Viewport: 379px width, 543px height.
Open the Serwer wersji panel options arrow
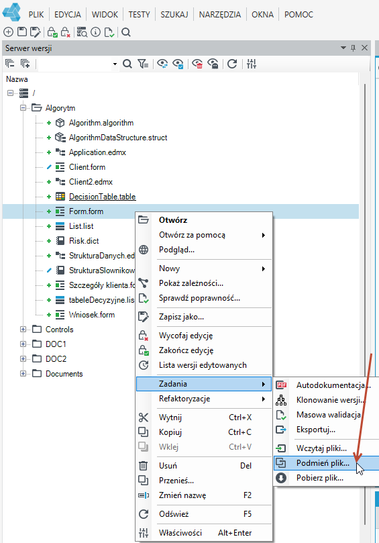tap(343, 48)
